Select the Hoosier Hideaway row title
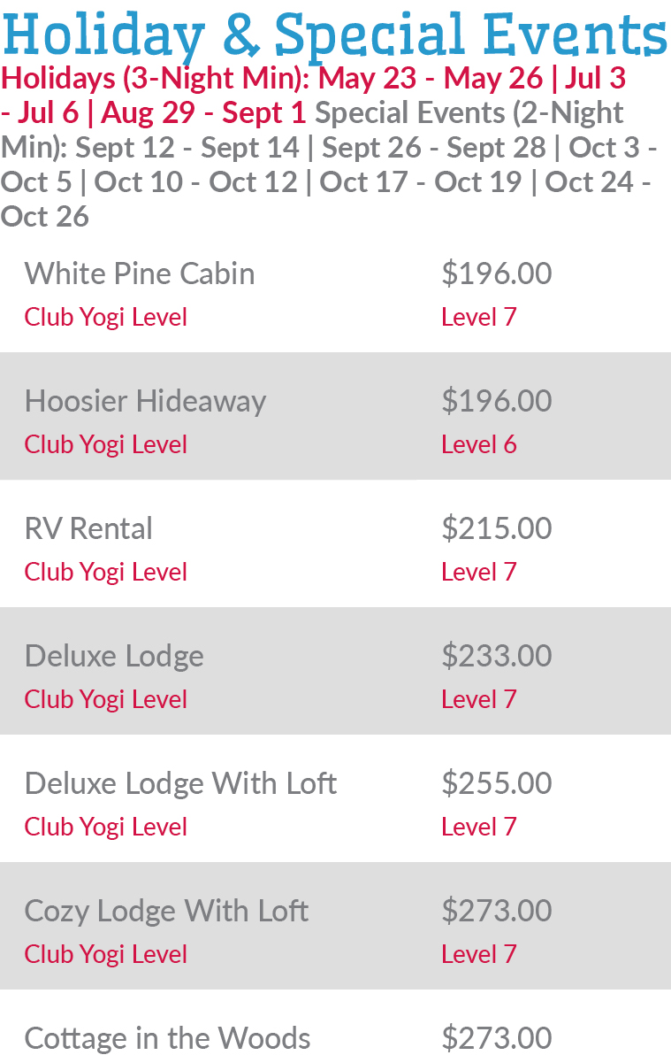 click(145, 402)
